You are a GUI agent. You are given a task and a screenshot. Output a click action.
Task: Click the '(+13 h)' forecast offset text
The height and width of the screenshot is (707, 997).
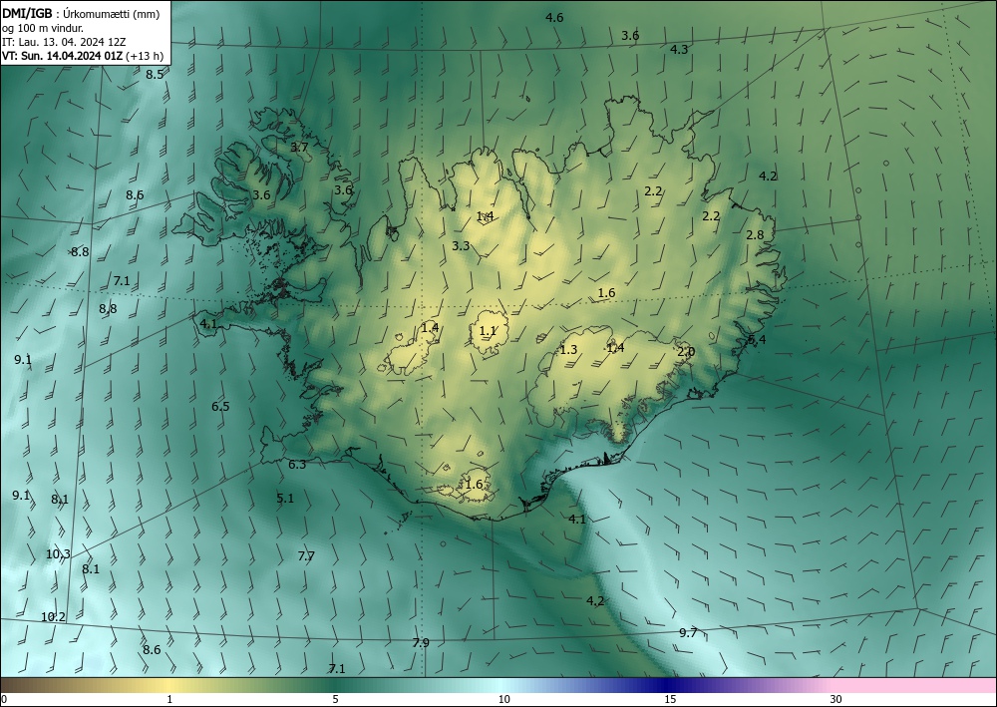(145, 56)
